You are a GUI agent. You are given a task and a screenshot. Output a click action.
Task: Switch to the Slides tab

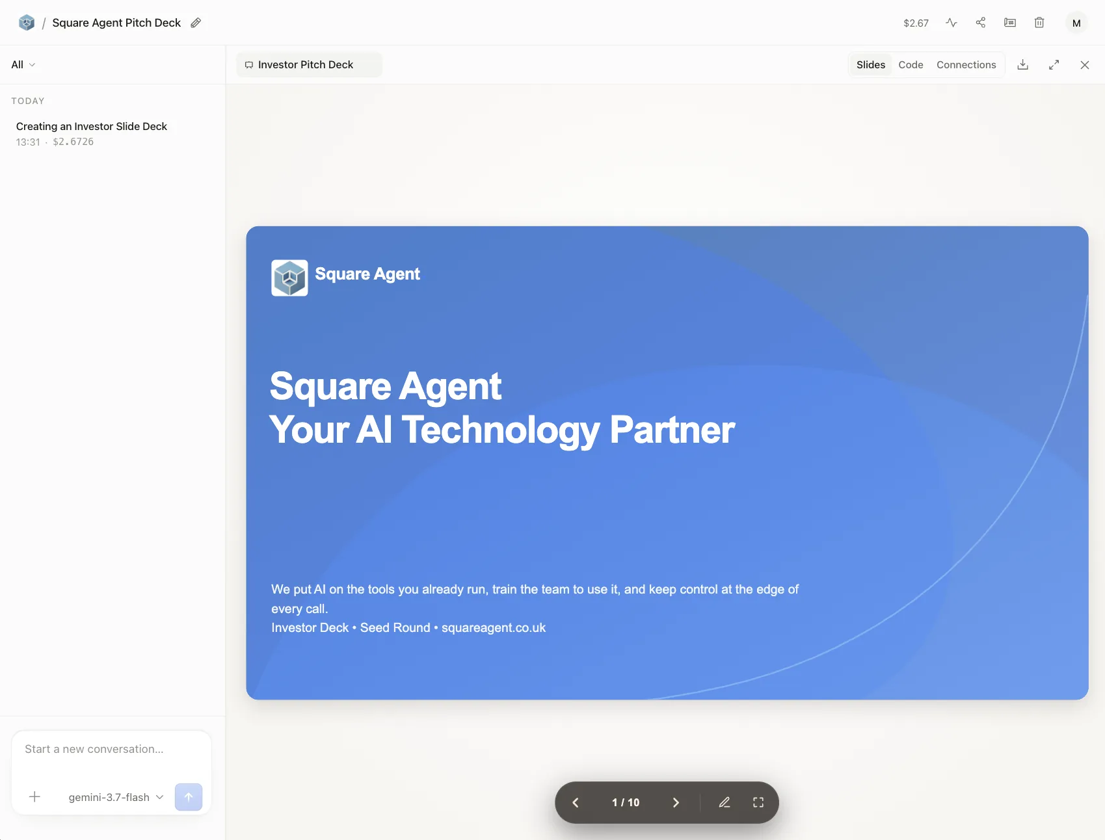[871, 64]
